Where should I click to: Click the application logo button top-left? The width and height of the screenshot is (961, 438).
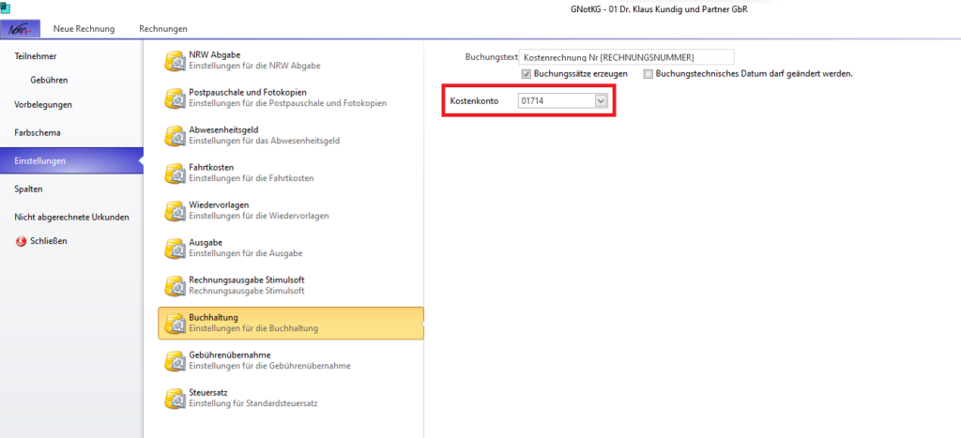point(21,29)
